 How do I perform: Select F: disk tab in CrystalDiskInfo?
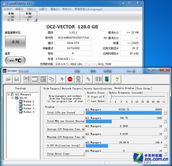point(29,17)
